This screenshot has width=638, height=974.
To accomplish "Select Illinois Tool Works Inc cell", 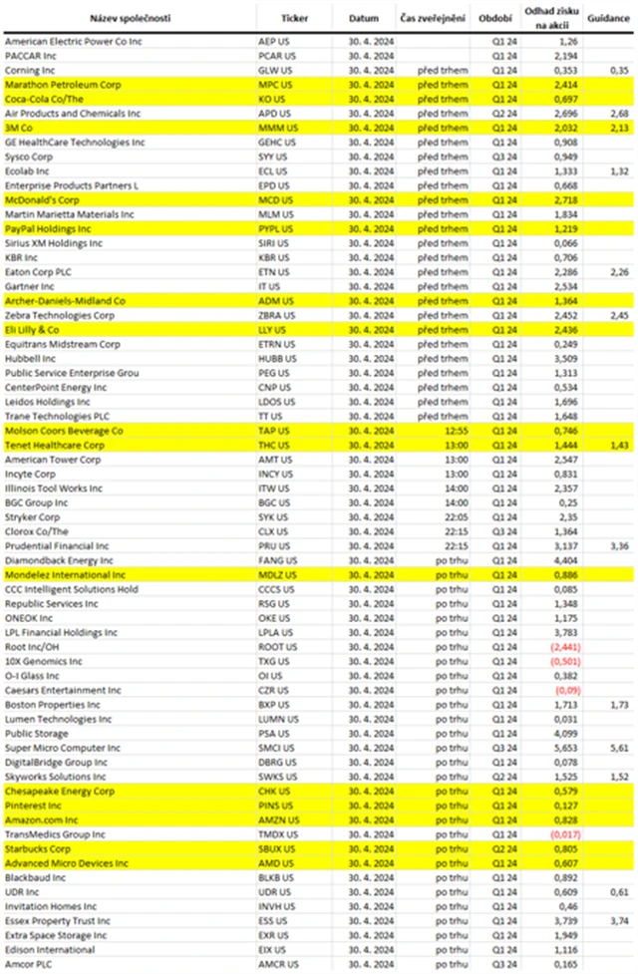I will 54,488.
